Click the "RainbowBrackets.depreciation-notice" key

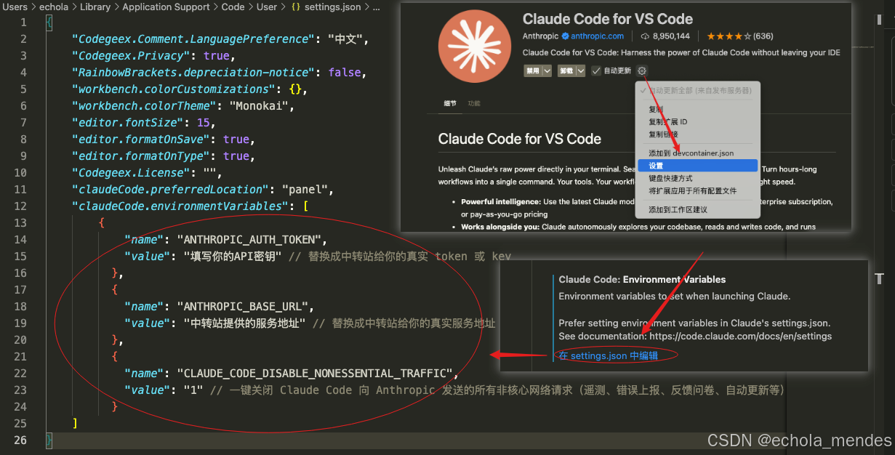(193, 72)
